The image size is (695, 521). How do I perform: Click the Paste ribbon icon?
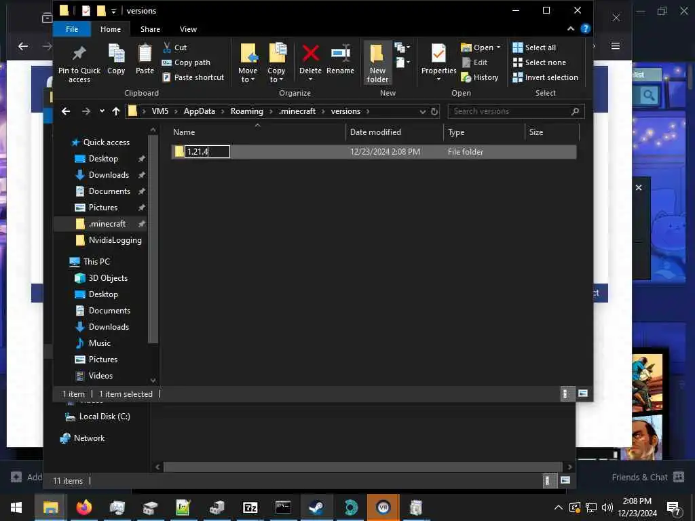[145, 59]
